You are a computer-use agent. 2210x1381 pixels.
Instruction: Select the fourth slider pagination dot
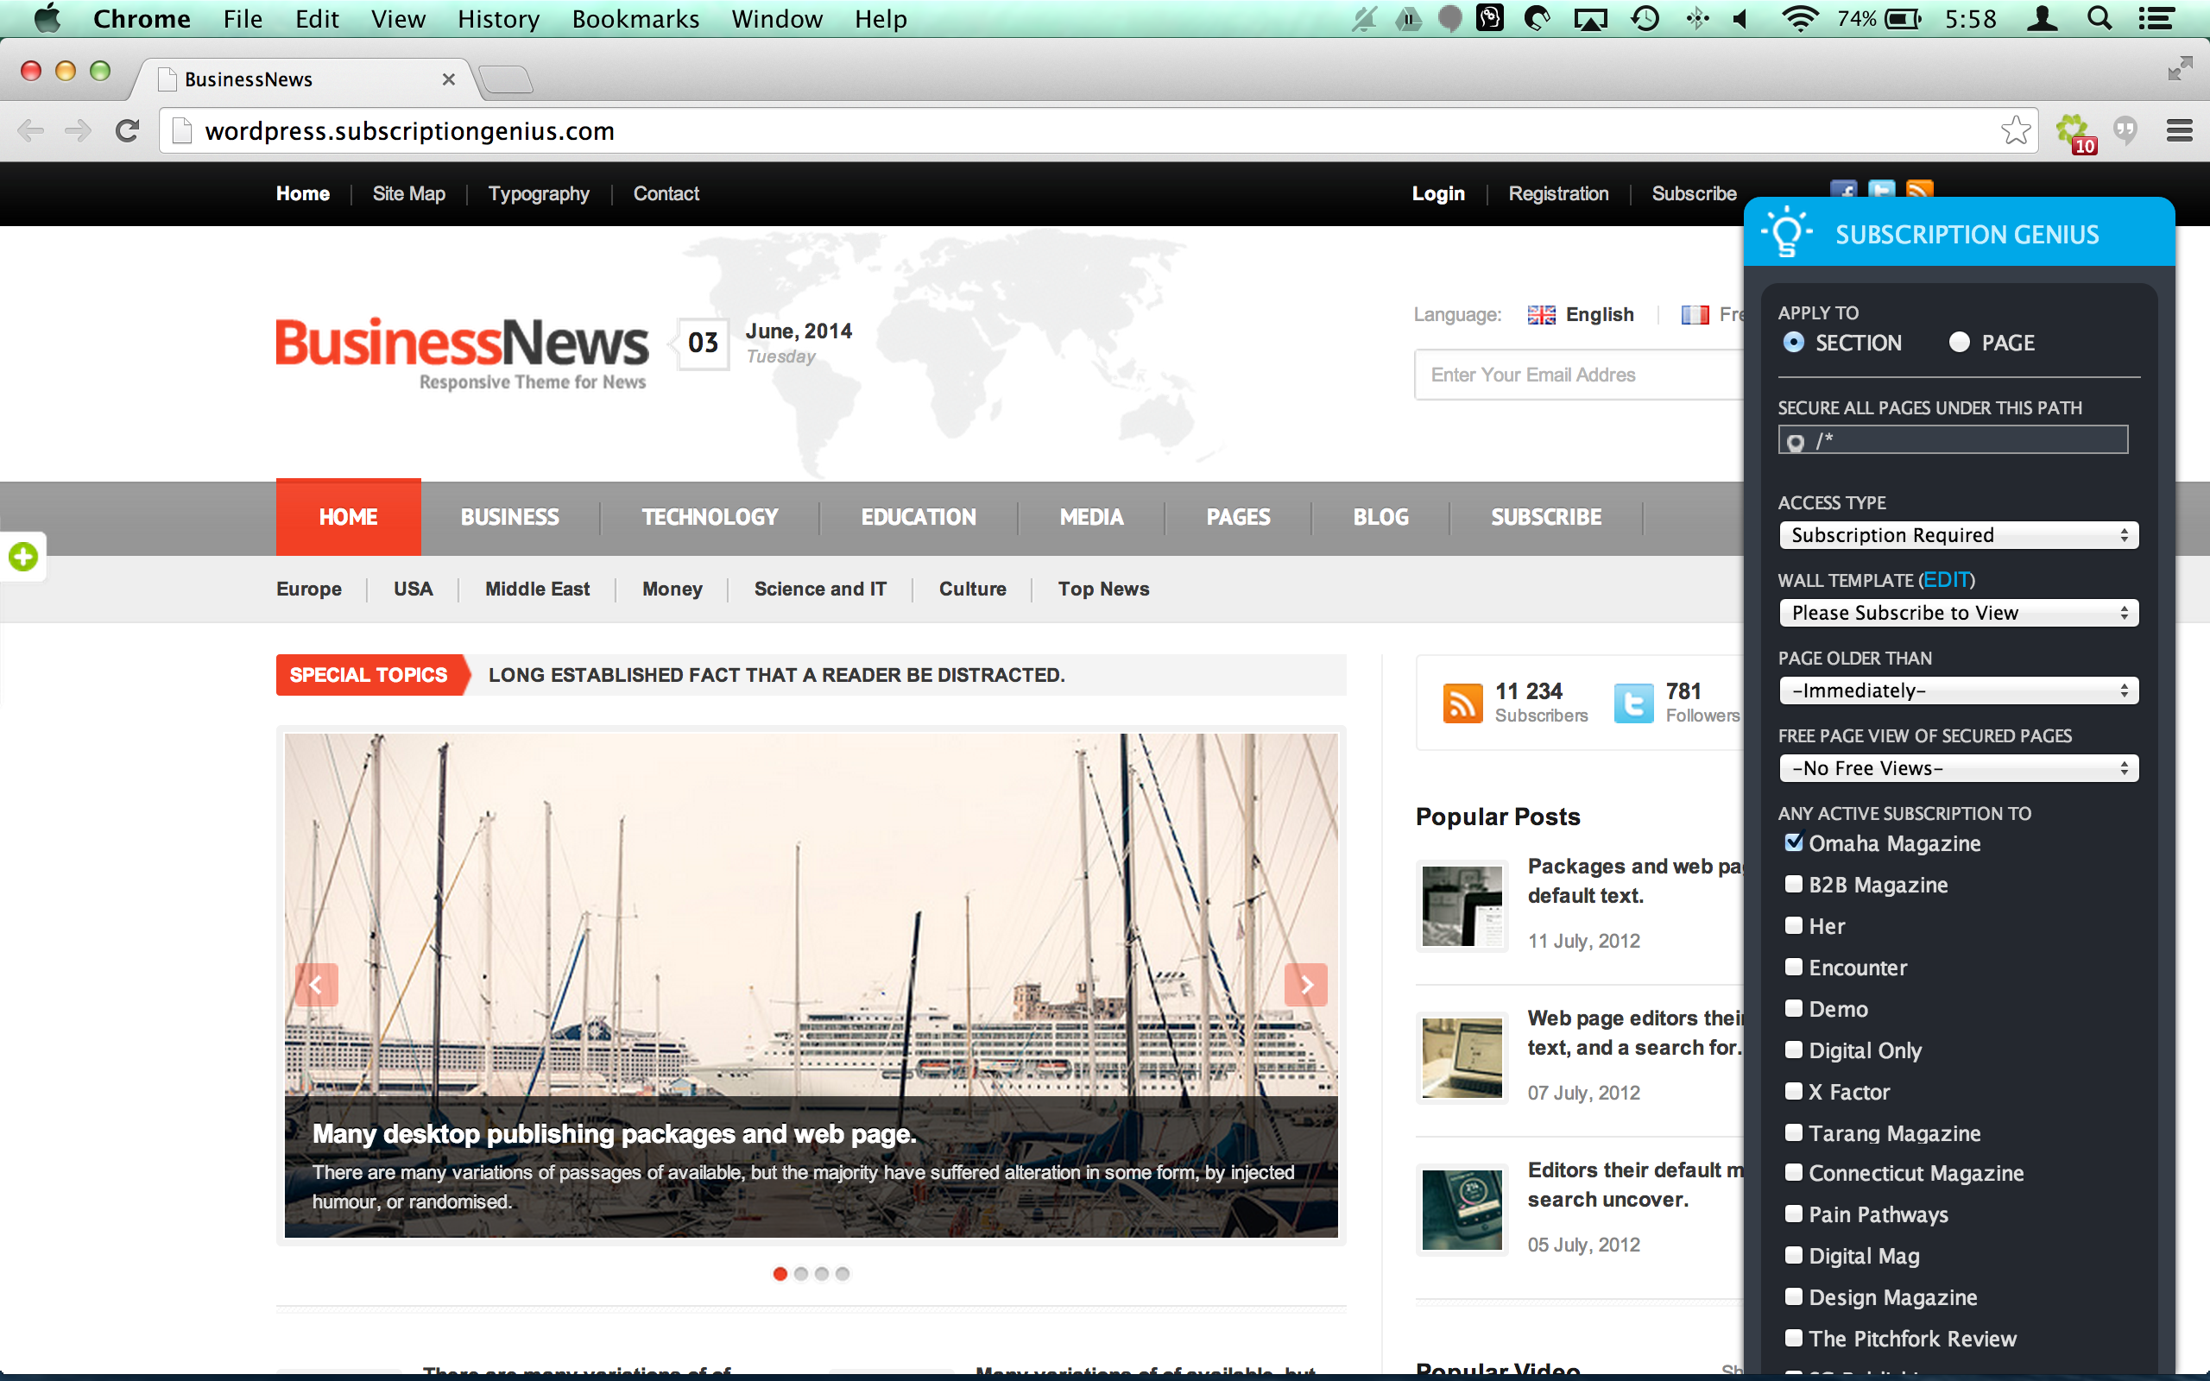point(842,1273)
